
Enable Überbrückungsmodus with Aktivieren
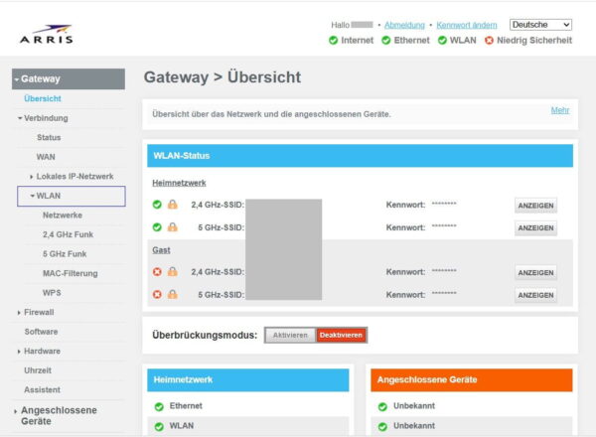tap(290, 335)
